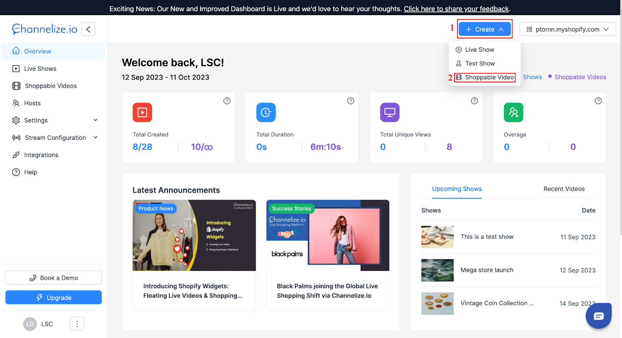Click the Success Stories badge
This screenshot has width=622, height=338.
[x=292, y=209]
